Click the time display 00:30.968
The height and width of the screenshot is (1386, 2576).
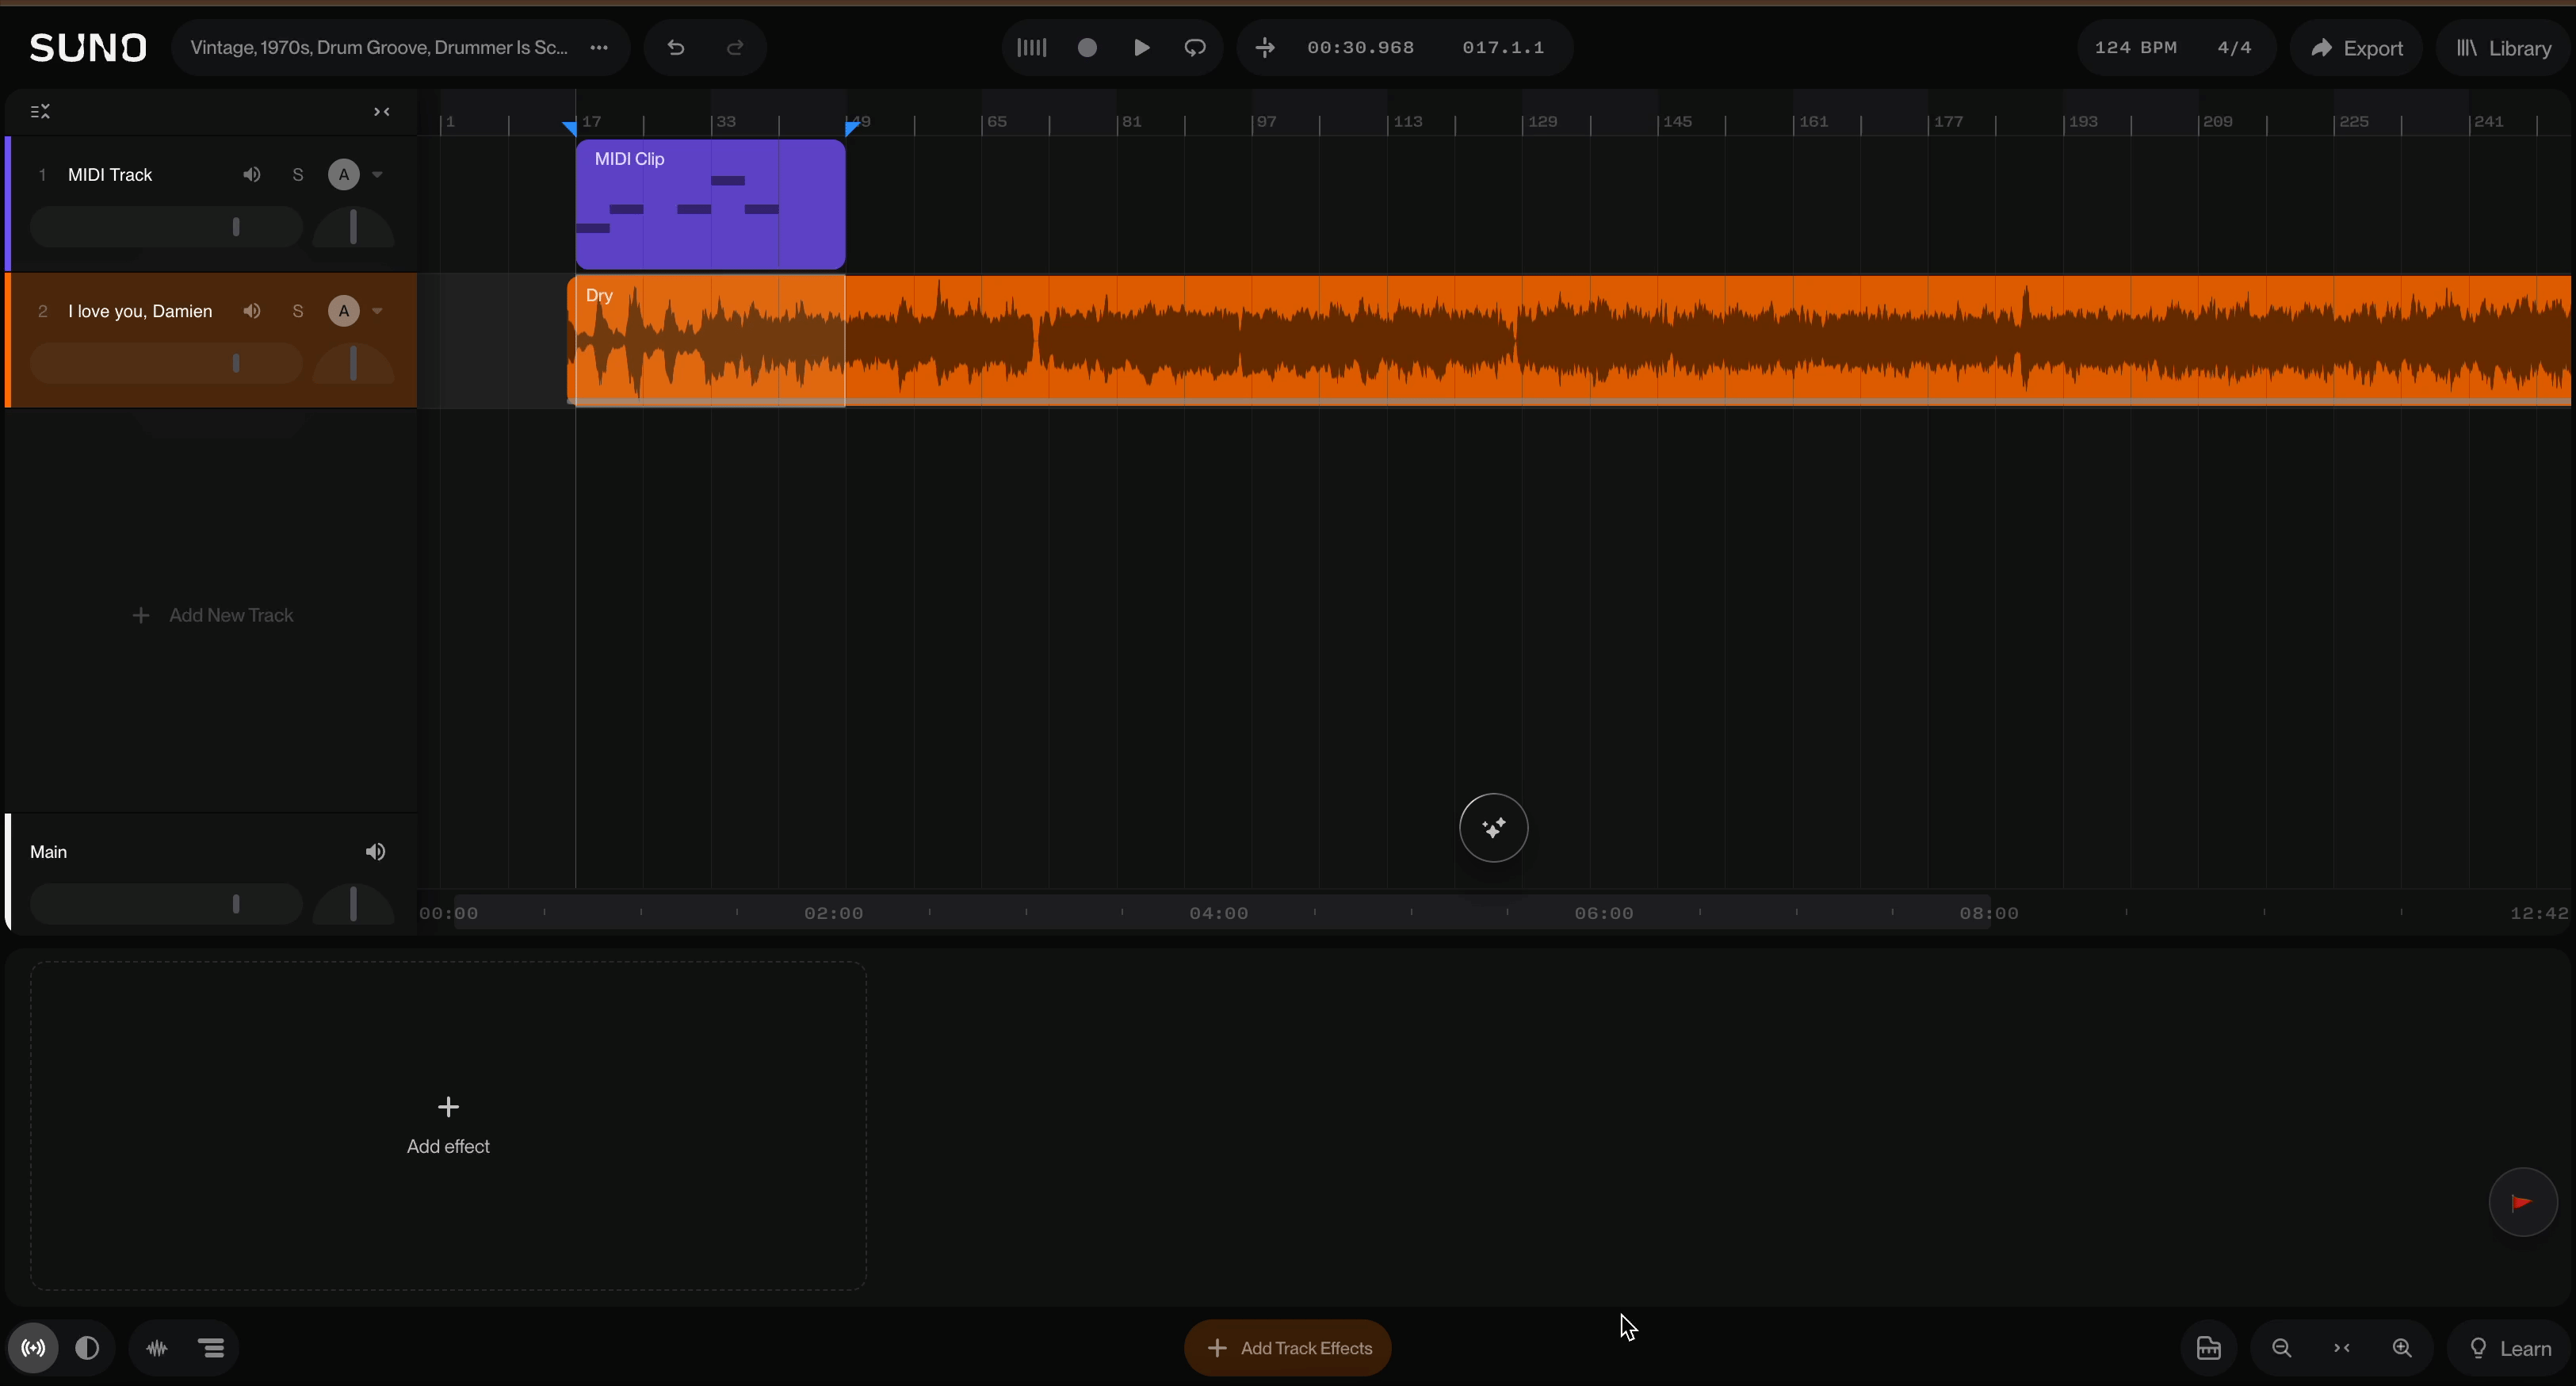[1360, 47]
